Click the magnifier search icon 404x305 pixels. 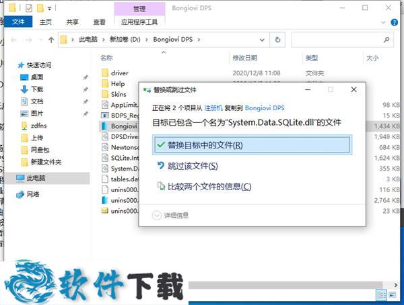click(x=386, y=40)
